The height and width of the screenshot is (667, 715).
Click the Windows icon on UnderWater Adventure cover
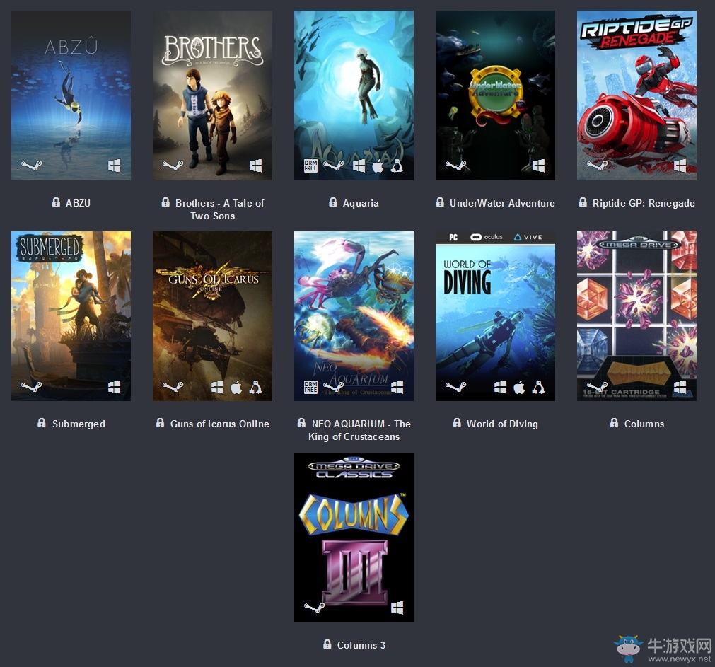point(538,166)
